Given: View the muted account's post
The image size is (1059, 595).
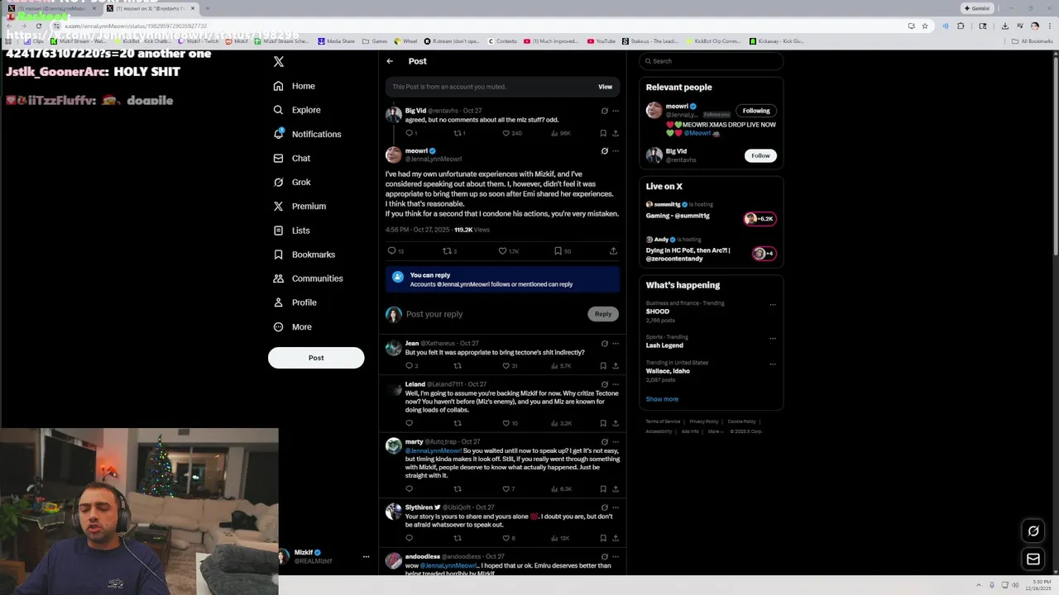Looking at the screenshot, I should (x=605, y=87).
